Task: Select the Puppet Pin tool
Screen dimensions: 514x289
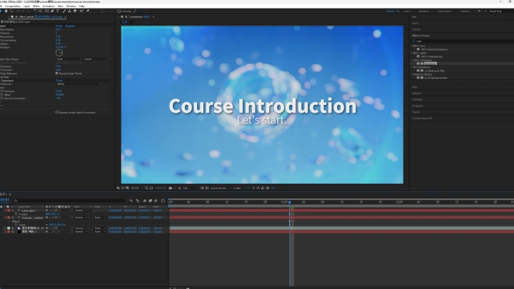Action: coord(88,11)
